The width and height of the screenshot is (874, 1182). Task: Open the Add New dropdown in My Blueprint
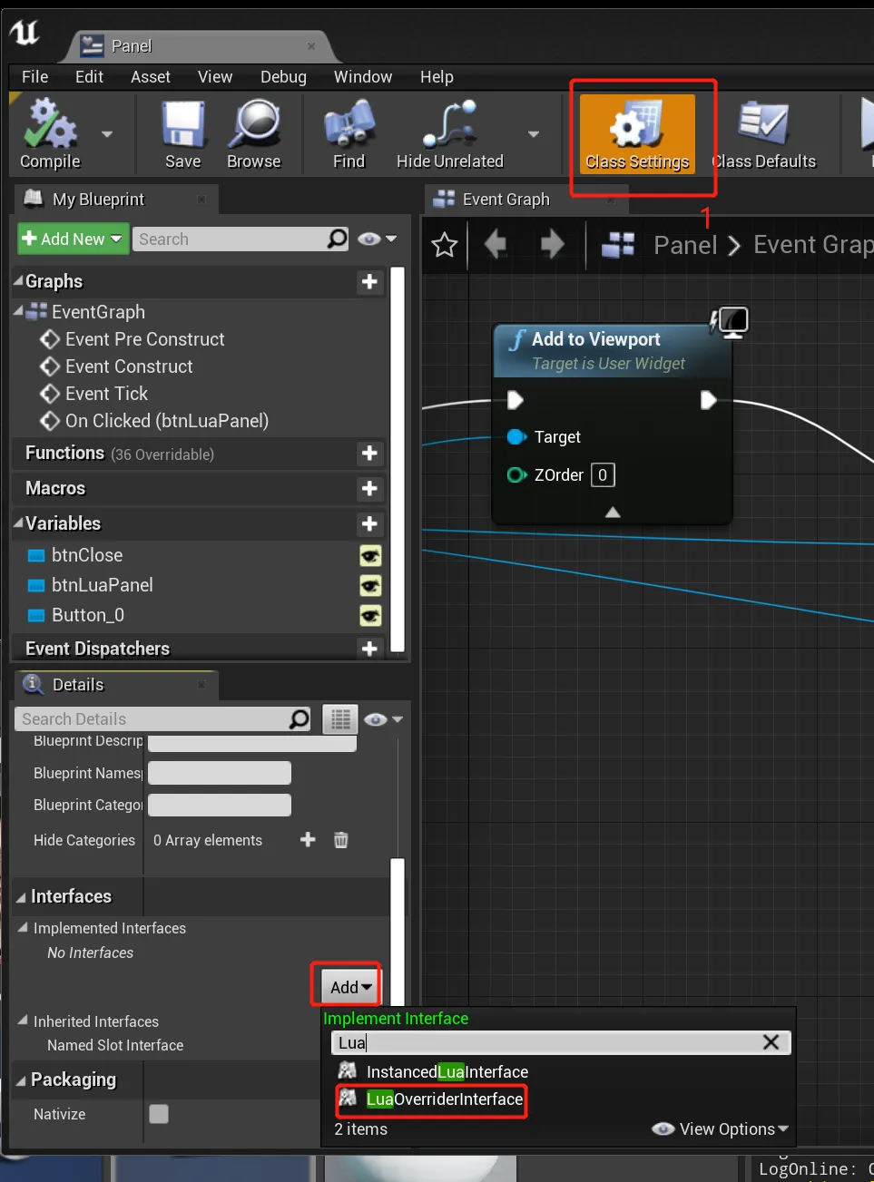(72, 239)
